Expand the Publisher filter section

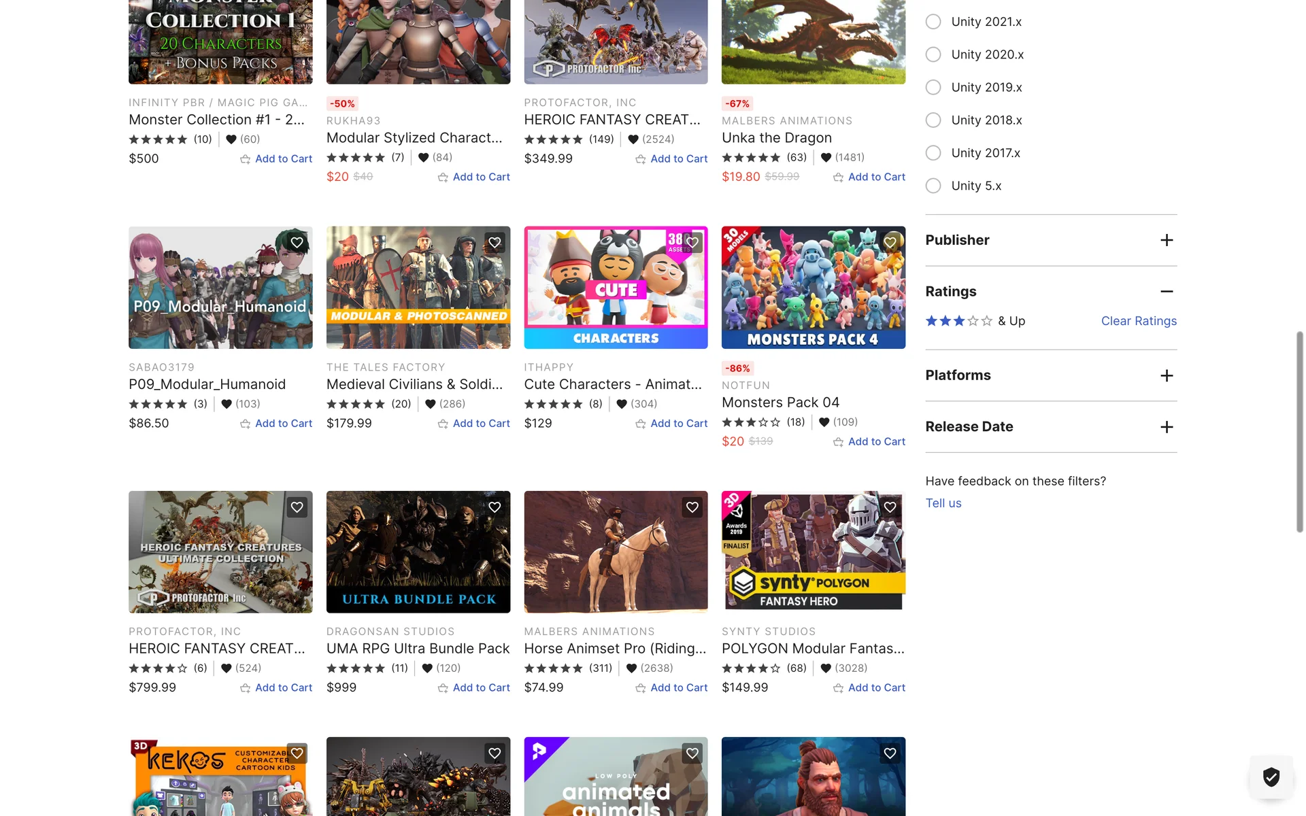click(x=1166, y=240)
